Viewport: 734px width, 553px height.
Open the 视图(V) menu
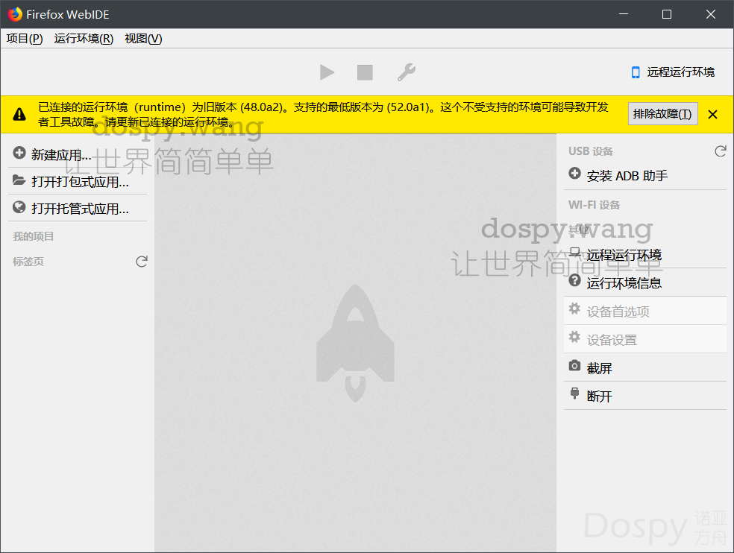coord(143,39)
